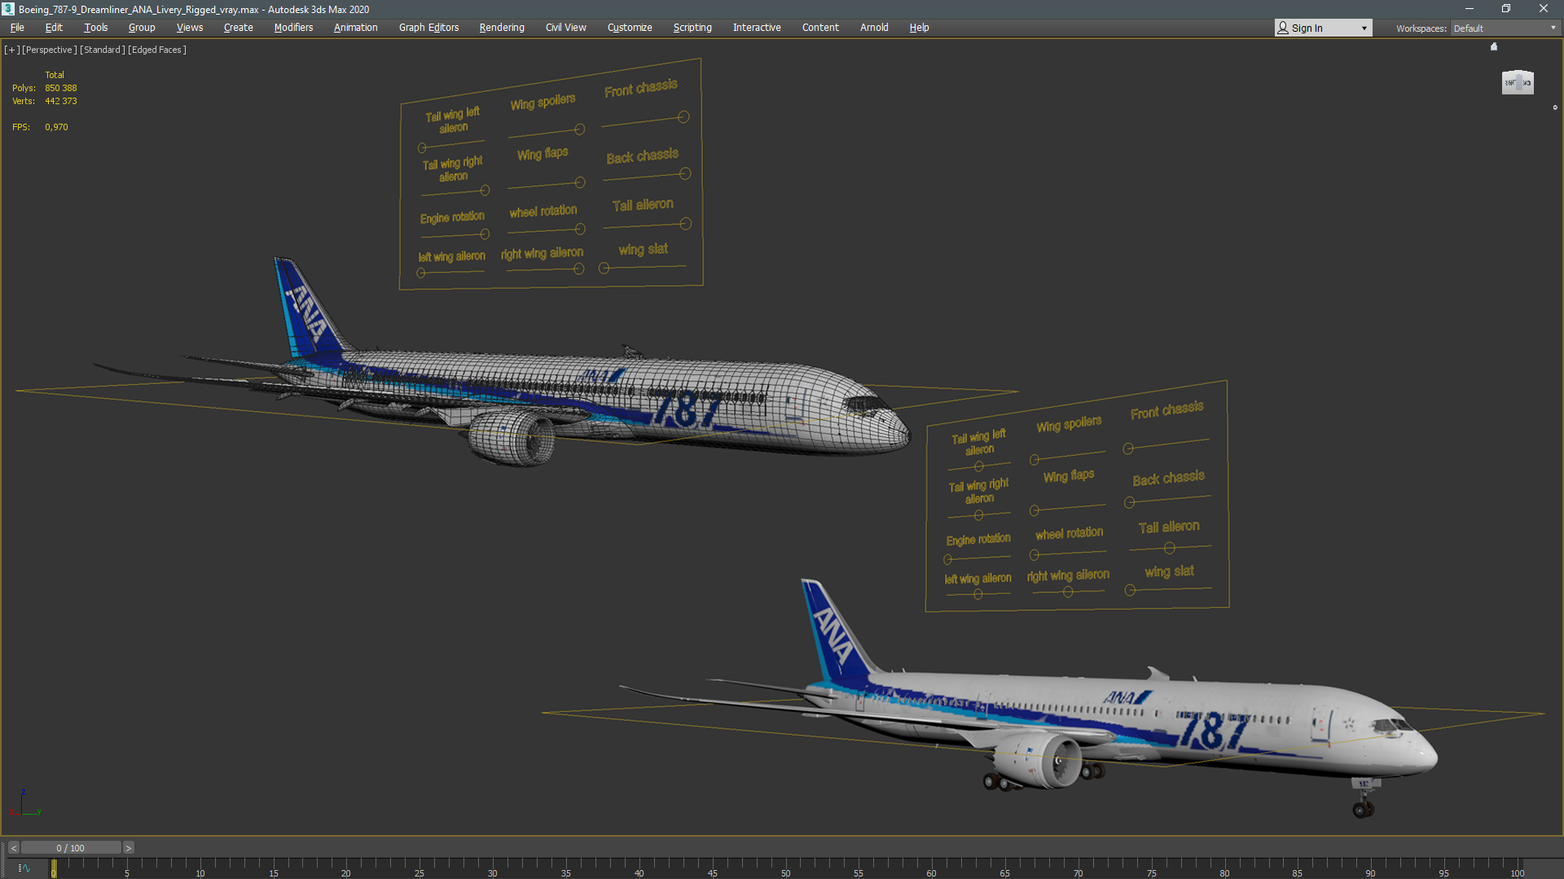
Task: Open the Customize menu
Action: click(630, 28)
